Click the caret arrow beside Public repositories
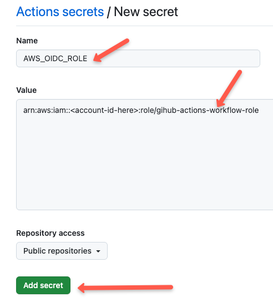Screen dimensions: 273x302 tap(98, 251)
